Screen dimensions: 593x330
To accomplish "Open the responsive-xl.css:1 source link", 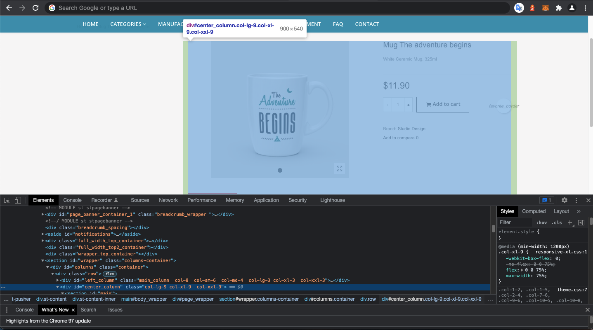I will 561,252.
